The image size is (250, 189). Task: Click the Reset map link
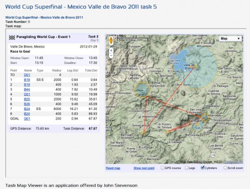click(113, 168)
